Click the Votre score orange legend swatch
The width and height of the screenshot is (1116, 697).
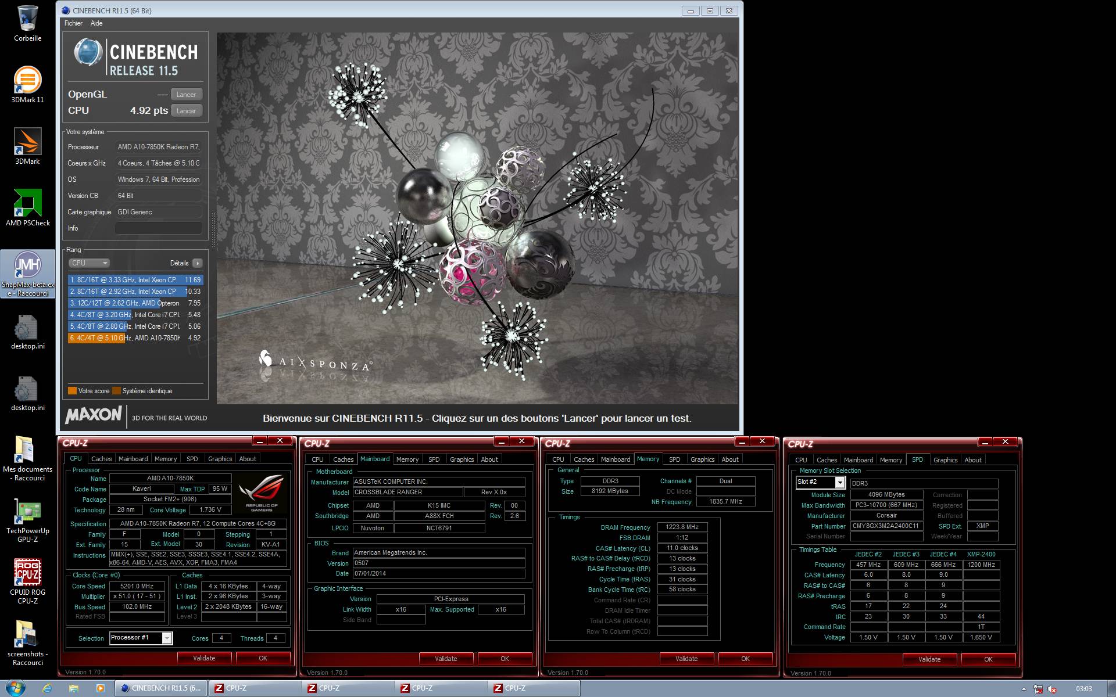pyautogui.click(x=72, y=391)
